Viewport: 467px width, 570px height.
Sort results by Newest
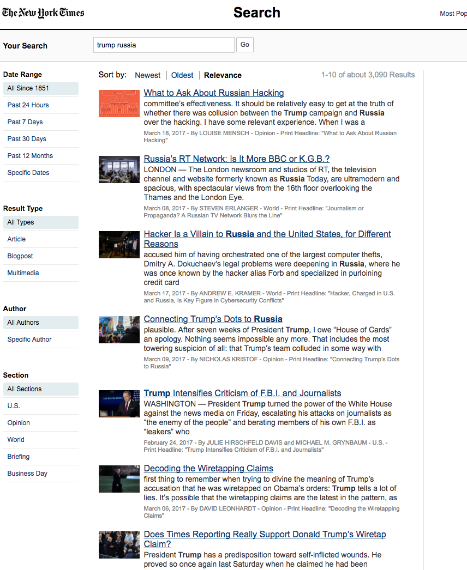(147, 75)
